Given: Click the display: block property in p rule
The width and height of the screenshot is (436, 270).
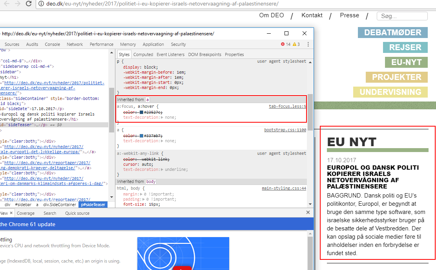Looking at the screenshot, I should tap(140, 67).
